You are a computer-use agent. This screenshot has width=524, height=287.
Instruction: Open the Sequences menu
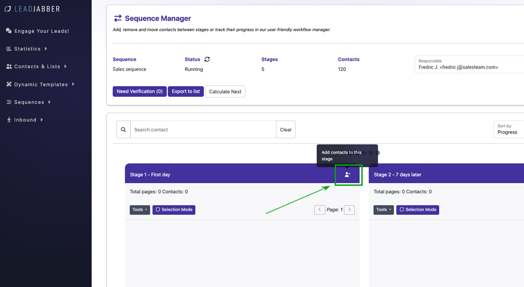[28, 102]
